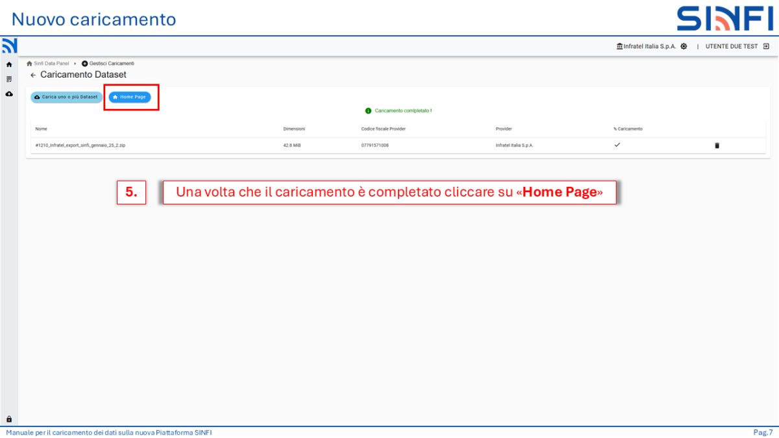Click the logout icon beside UTENTE DUE TEST
Image resolution: width=779 pixels, height=438 pixels.
pos(766,47)
